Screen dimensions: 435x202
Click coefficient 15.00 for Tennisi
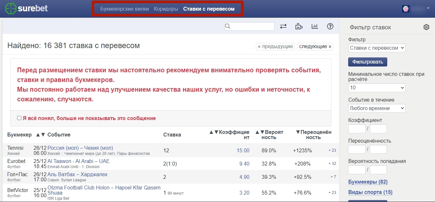243,150
